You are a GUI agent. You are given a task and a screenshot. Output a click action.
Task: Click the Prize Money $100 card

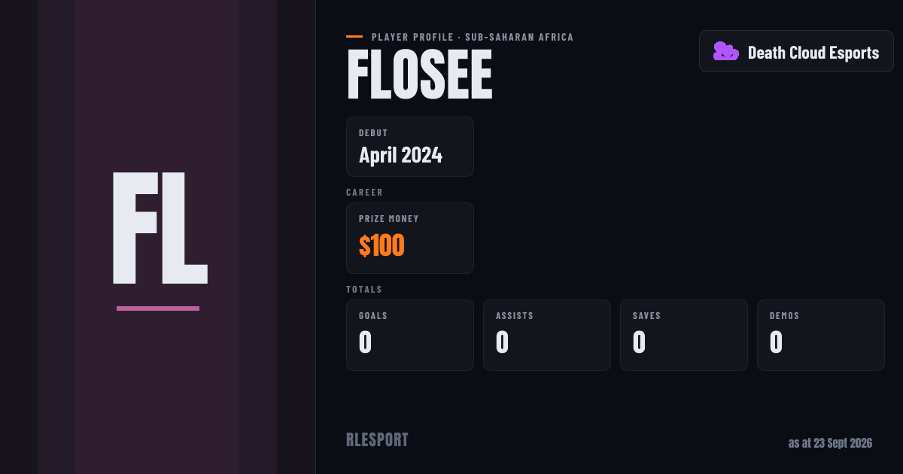tap(410, 238)
